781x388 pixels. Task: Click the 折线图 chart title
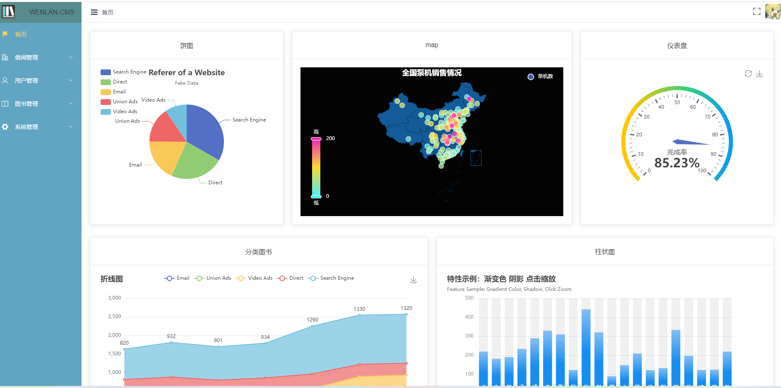click(112, 279)
